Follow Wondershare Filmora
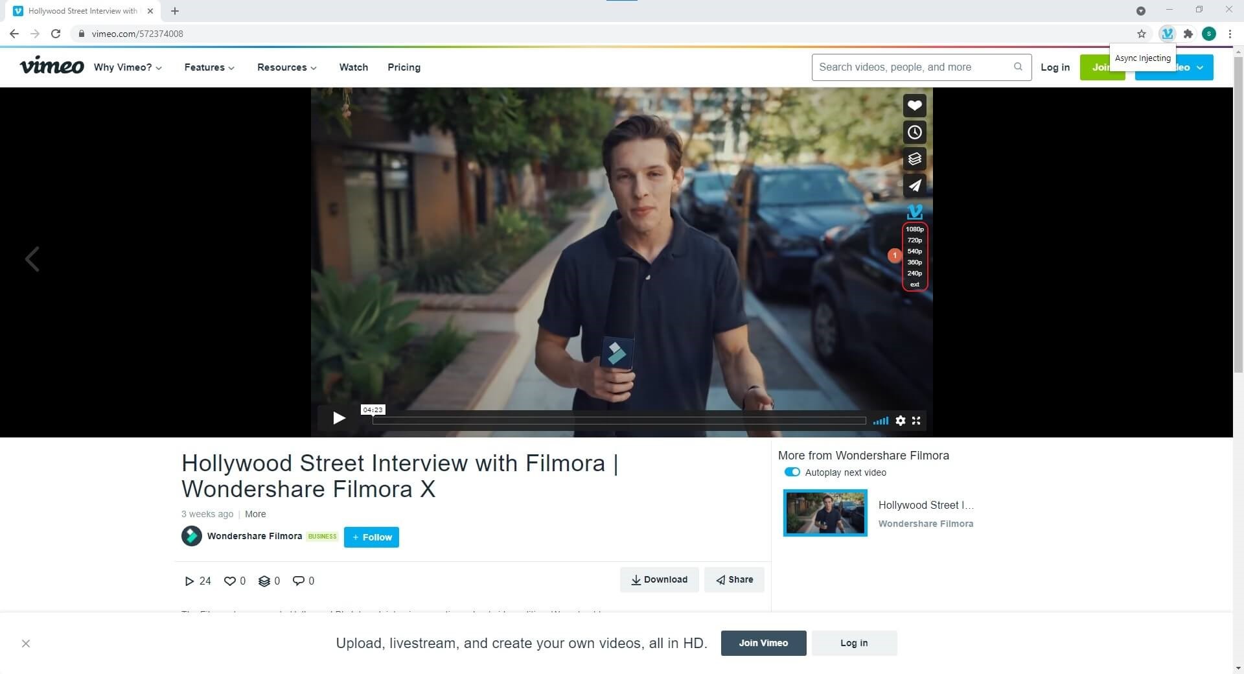Screen dimensions: 1244x674 pos(371,537)
